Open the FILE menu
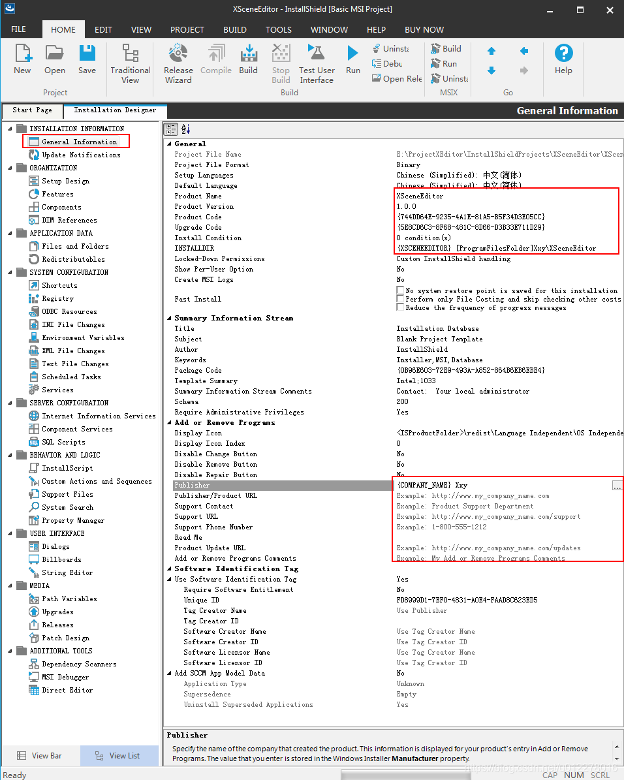Screen dimensions: 624x780 (18, 29)
